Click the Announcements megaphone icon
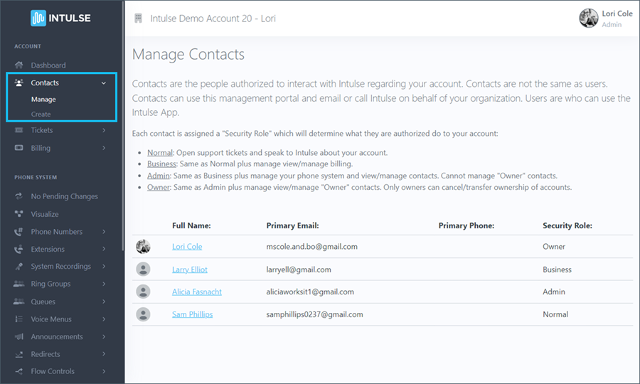This screenshot has height=384, width=640. pyautogui.click(x=18, y=336)
